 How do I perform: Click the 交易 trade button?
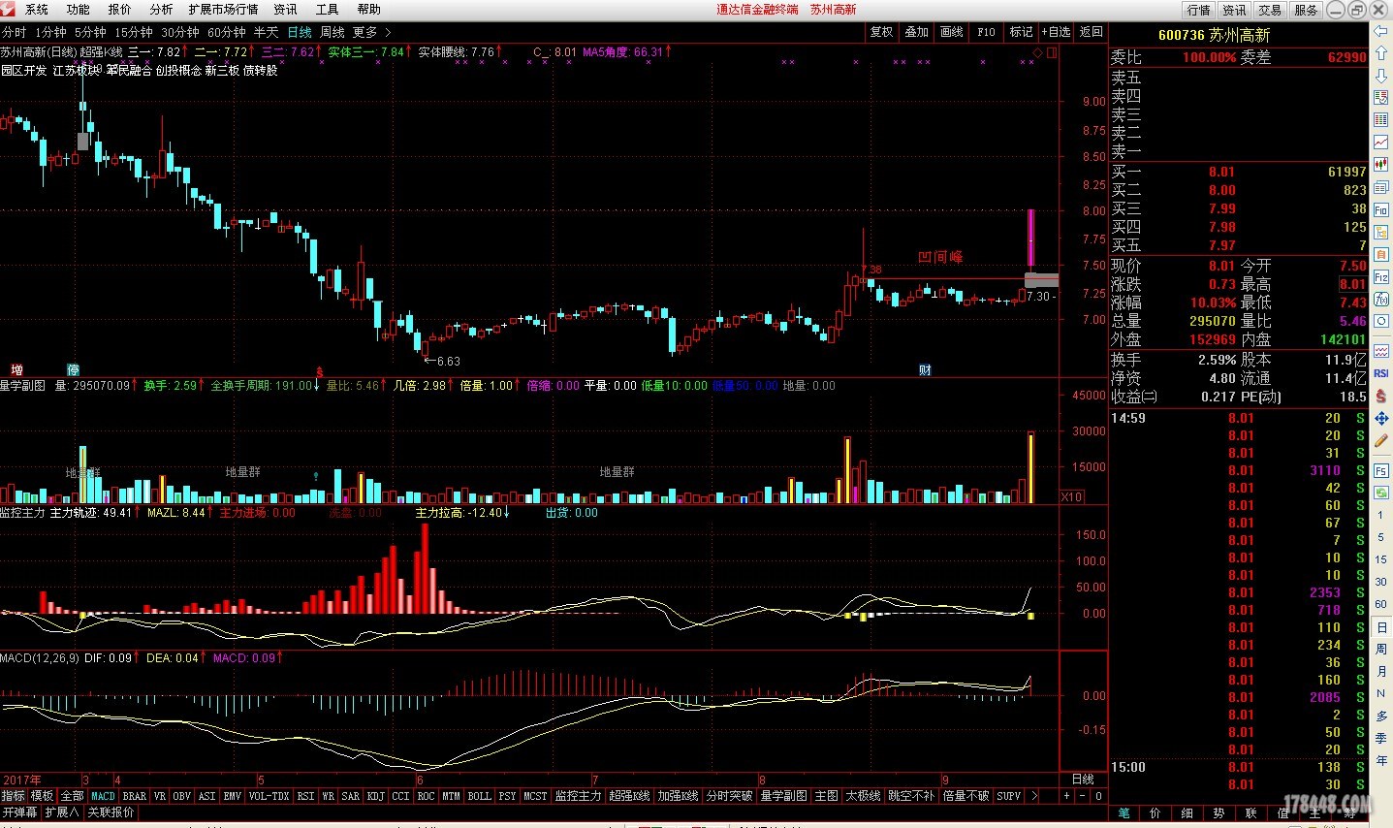click(x=1270, y=10)
